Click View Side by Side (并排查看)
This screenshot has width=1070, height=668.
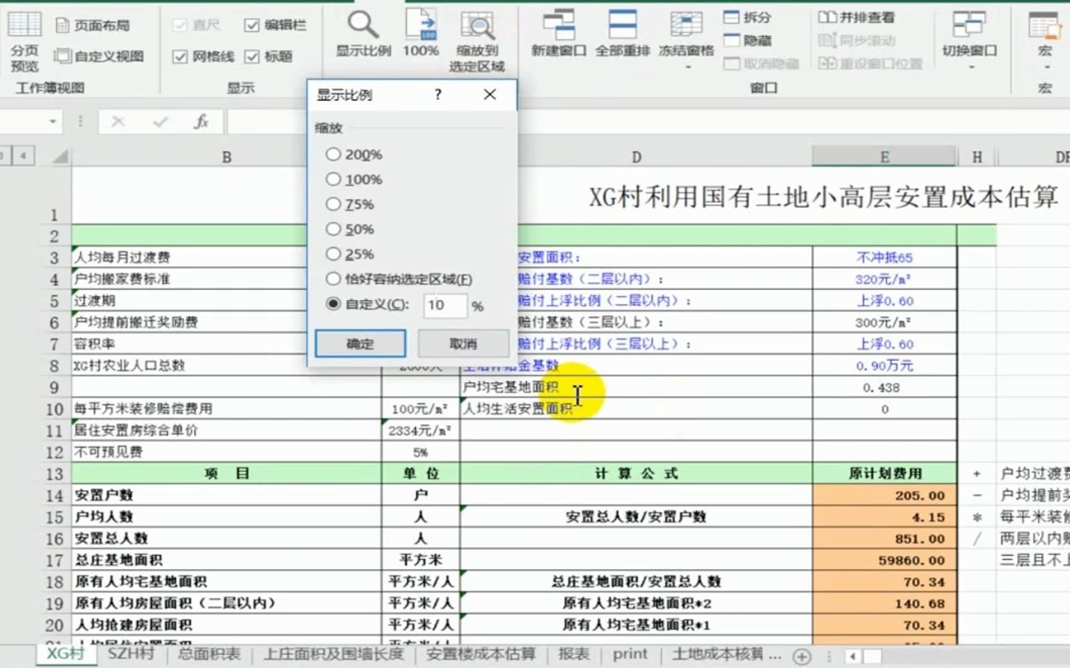[856, 17]
